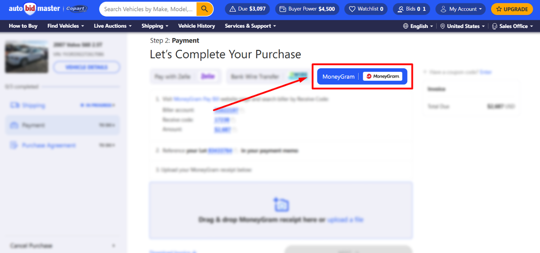The height and width of the screenshot is (253, 540).
Task: Open the United States country selector
Action: click(462, 26)
